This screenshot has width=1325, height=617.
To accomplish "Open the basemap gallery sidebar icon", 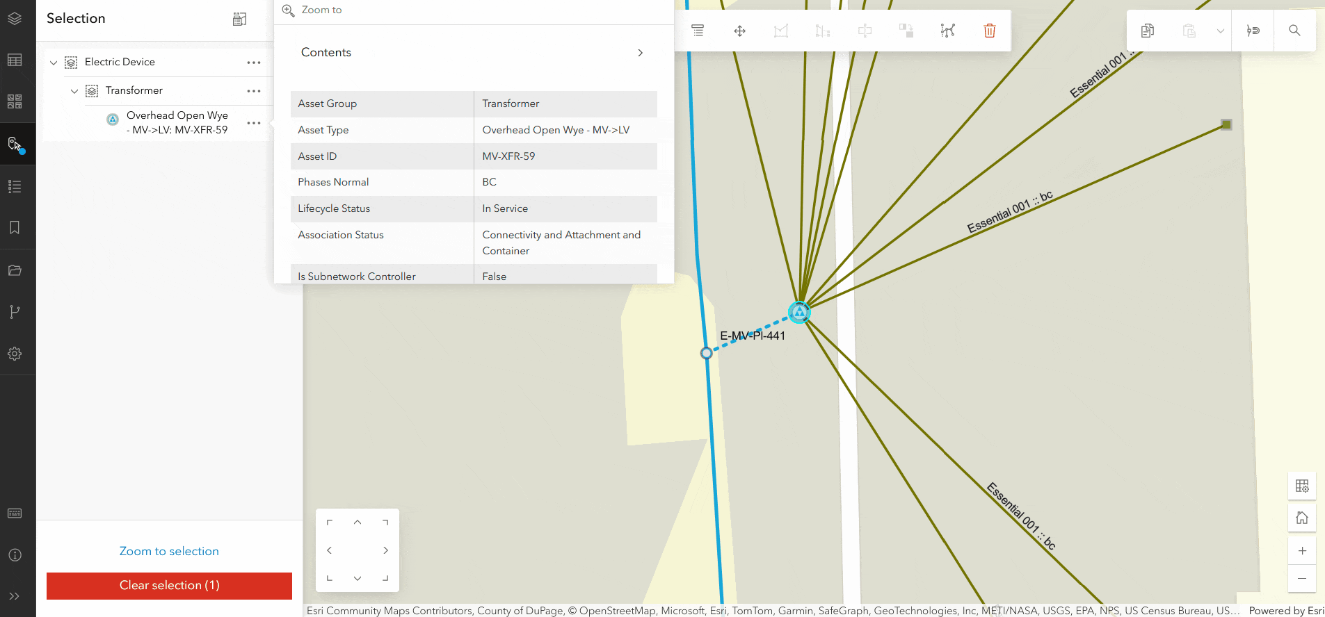I will tap(15, 102).
